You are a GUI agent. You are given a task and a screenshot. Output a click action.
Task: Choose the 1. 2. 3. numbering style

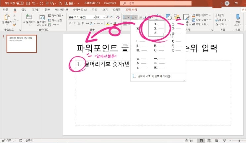click(156, 28)
